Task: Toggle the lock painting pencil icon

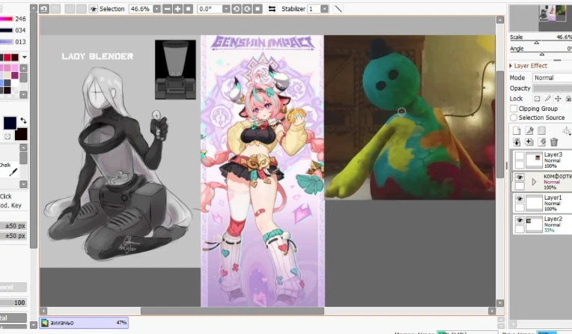Action: 547,99
